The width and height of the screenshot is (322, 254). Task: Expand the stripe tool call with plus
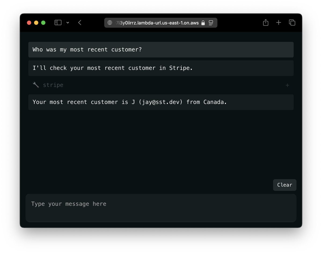tap(287, 85)
